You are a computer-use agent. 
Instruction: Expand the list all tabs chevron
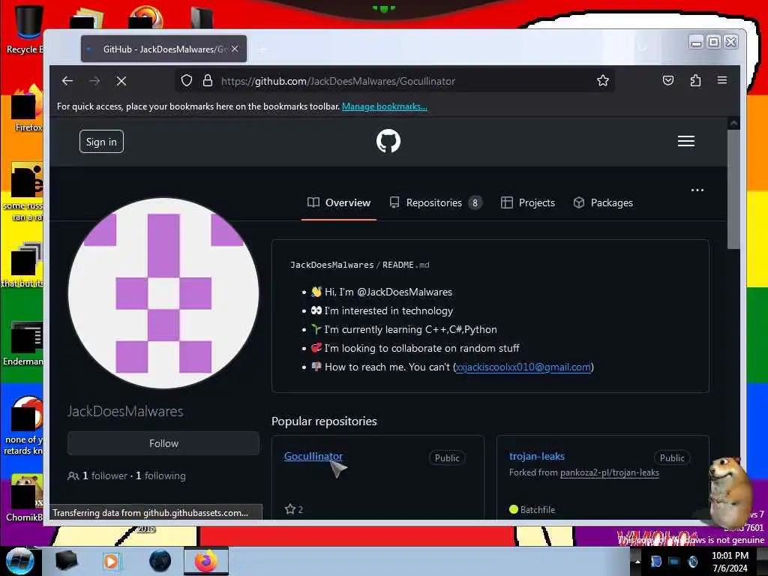pos(643,48)
